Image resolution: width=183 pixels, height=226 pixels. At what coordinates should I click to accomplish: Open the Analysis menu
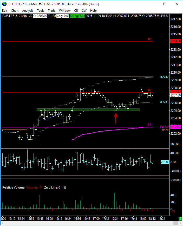[28, 11]
